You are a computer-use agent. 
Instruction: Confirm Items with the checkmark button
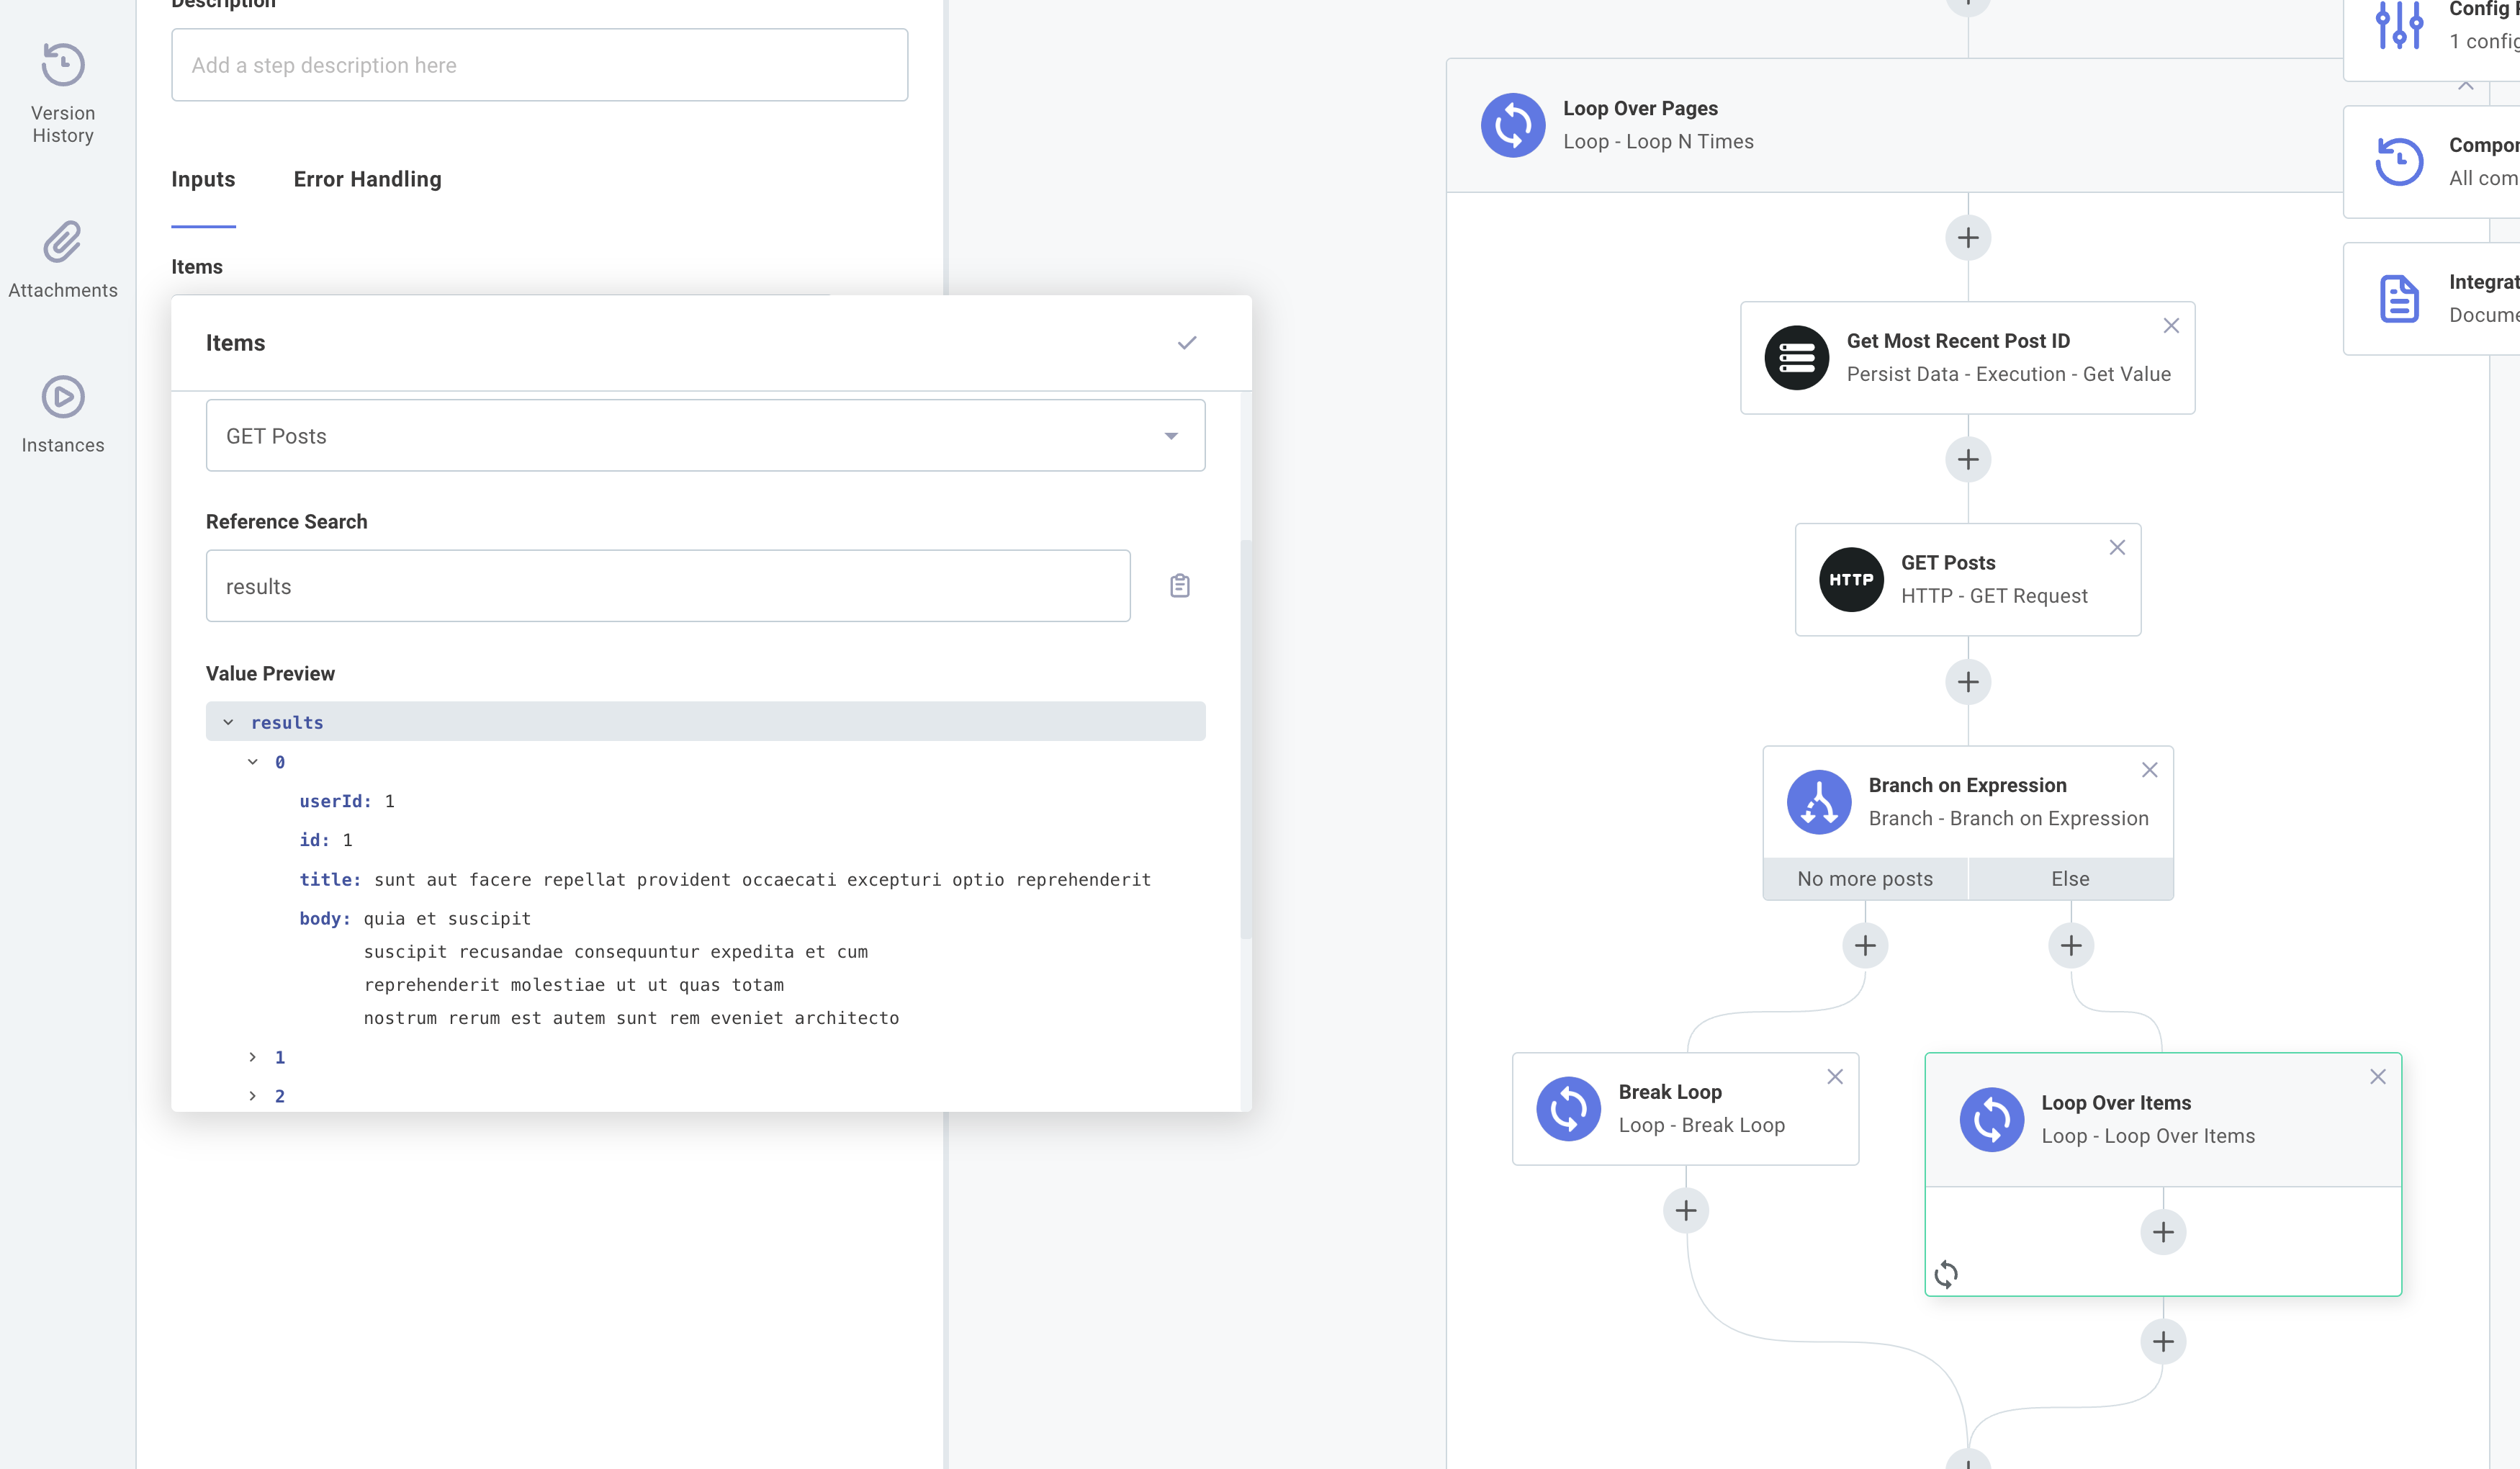[x=1187, y=342]
